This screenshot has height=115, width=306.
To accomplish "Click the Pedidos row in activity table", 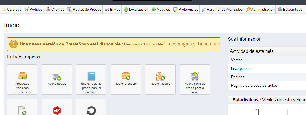I will tap(267, 77).
